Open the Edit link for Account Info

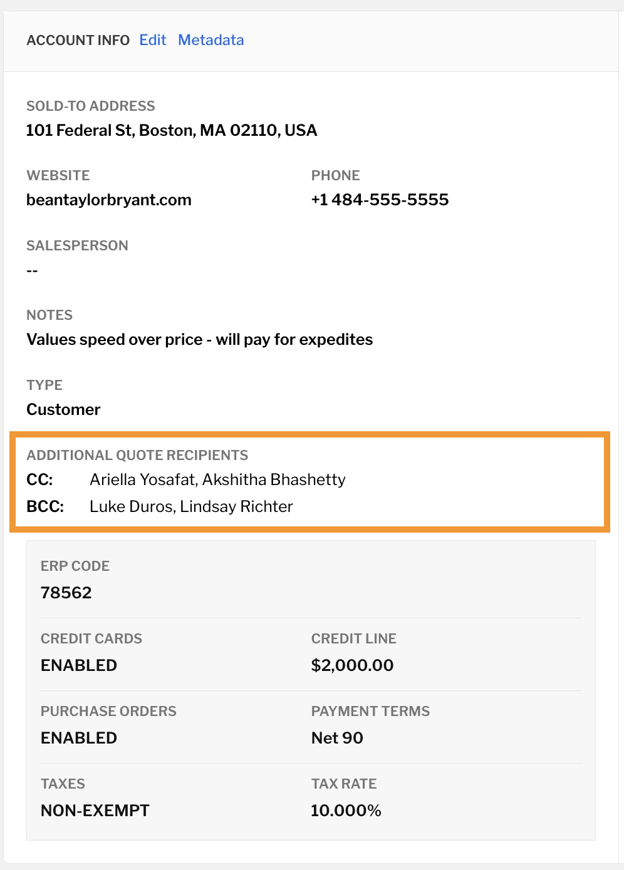(x=153, y=40)
